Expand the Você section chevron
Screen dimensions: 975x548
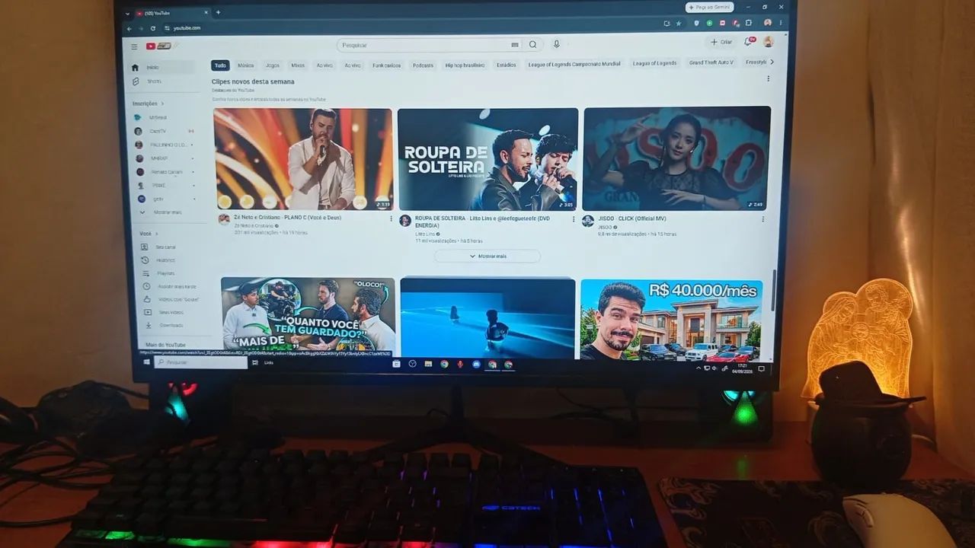(x=158, y=234)
